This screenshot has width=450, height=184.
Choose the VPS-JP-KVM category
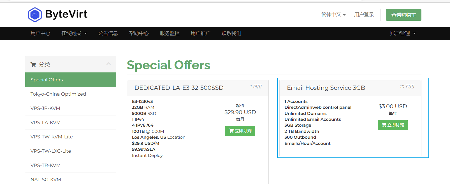(x=45, y=108)
